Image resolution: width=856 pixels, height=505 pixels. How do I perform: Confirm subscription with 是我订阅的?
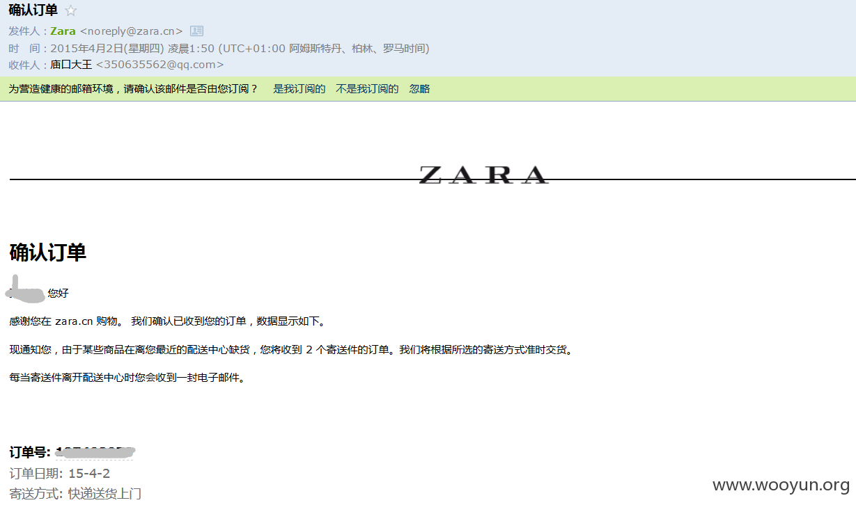tap(299, 89)
